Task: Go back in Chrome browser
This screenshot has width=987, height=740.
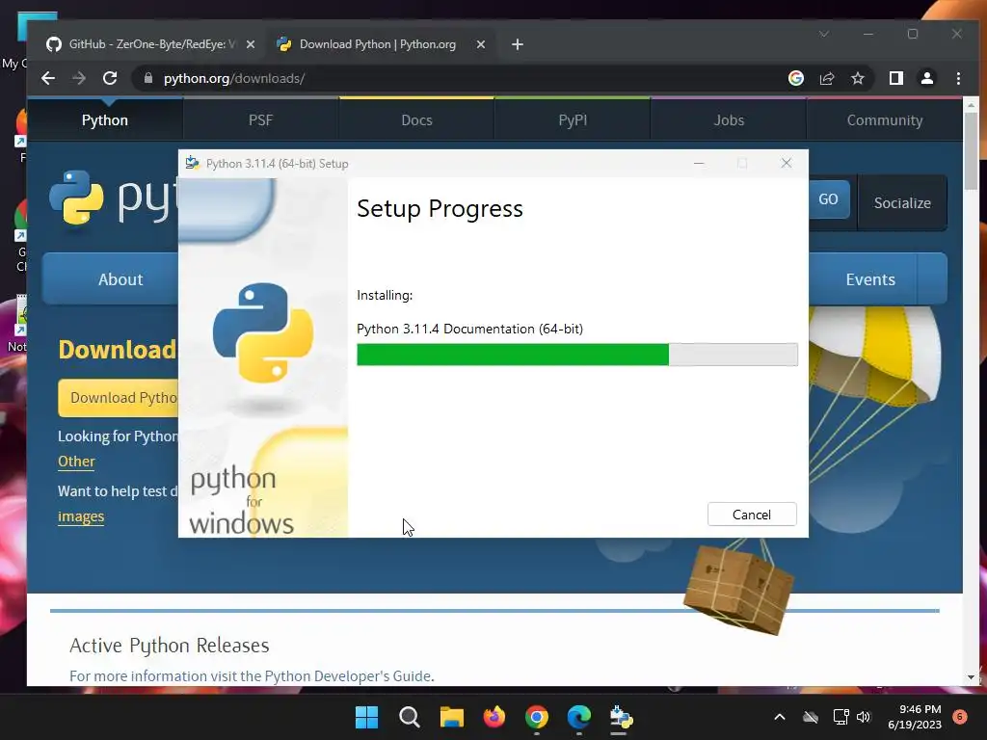Action: point(48,78)
